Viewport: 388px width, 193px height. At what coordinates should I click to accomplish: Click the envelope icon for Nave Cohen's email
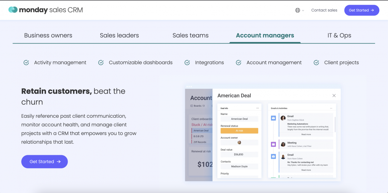pos(273,157)
